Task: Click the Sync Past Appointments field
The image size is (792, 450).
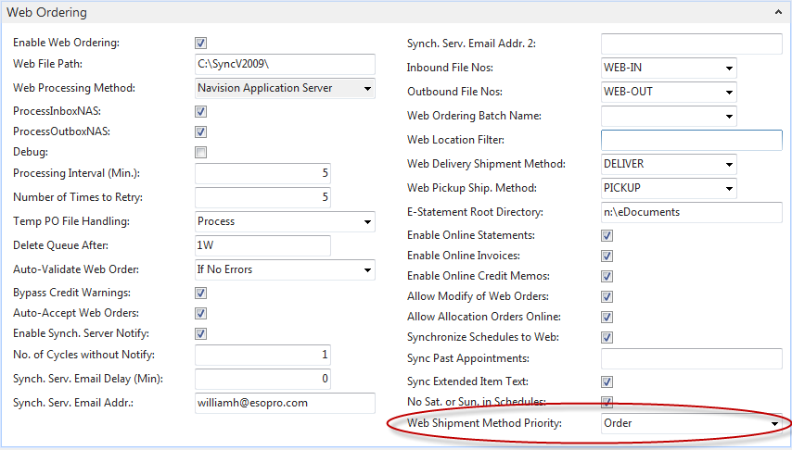Action: [x=691, y=359]
